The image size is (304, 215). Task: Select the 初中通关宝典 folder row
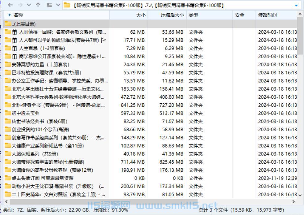pyautogui.click(x=28, y=113)
